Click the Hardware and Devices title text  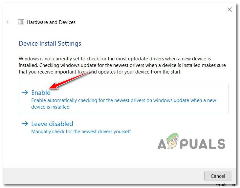coord(51,22)
